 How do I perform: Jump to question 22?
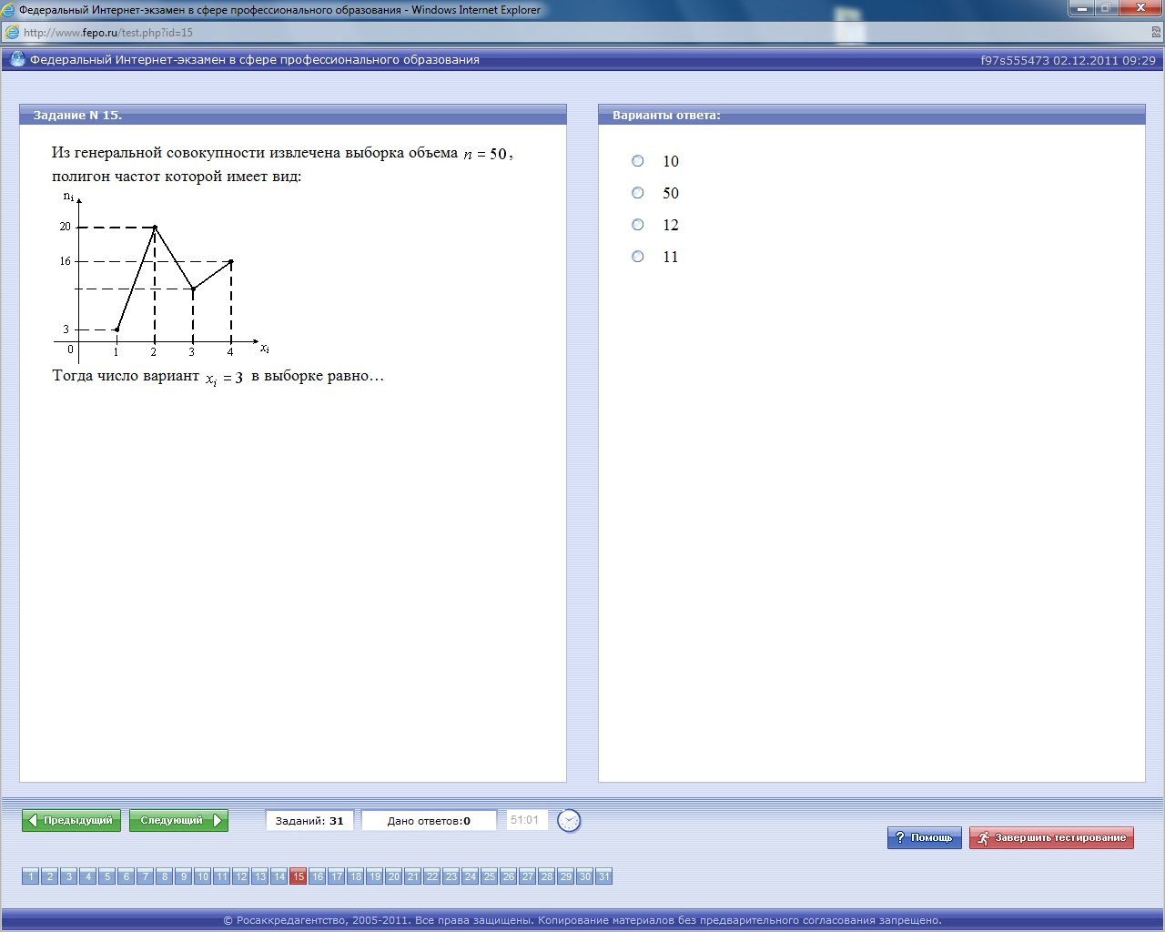pos(432,876)
